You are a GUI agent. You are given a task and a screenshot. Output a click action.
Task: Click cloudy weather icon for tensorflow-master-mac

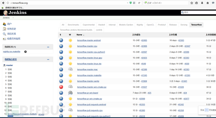point(70,69)
